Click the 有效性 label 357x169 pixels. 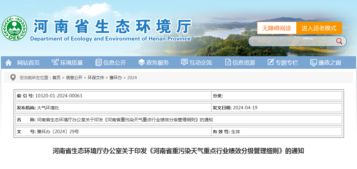pyautogui.click(x=221, y=132)
